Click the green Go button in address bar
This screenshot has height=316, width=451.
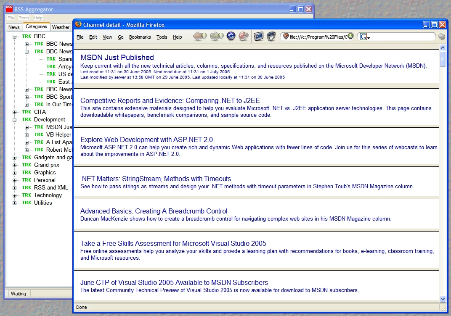pos(350,36)
